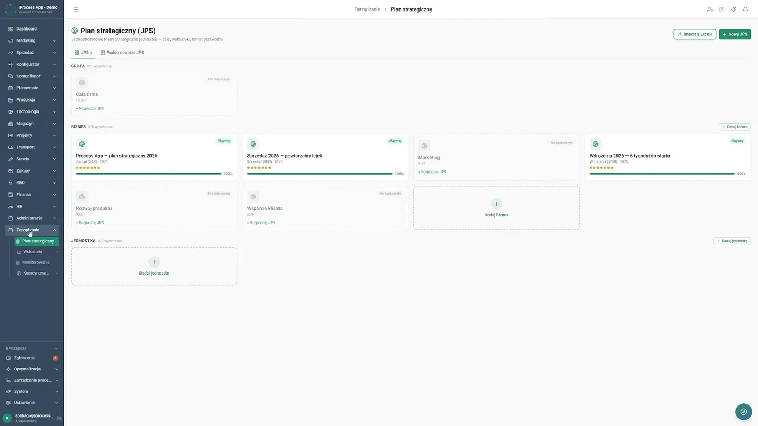Select the JPS-y tab
The width and height of the screenshot is (758, 426).
[x=83, y=53]
